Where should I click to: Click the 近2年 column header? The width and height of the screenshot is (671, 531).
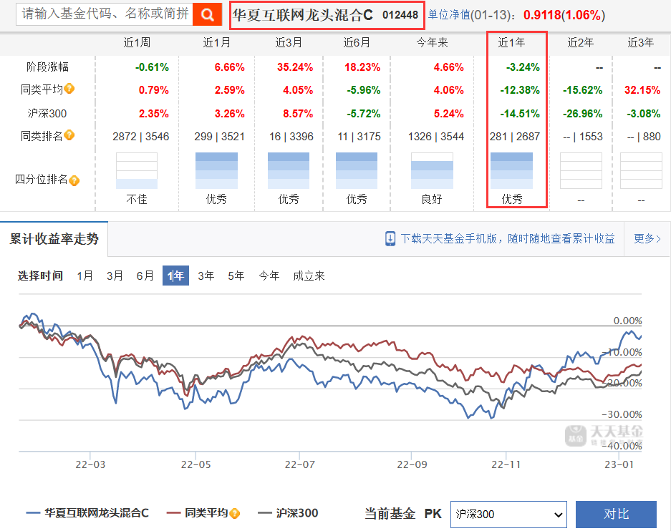[581, 42]
